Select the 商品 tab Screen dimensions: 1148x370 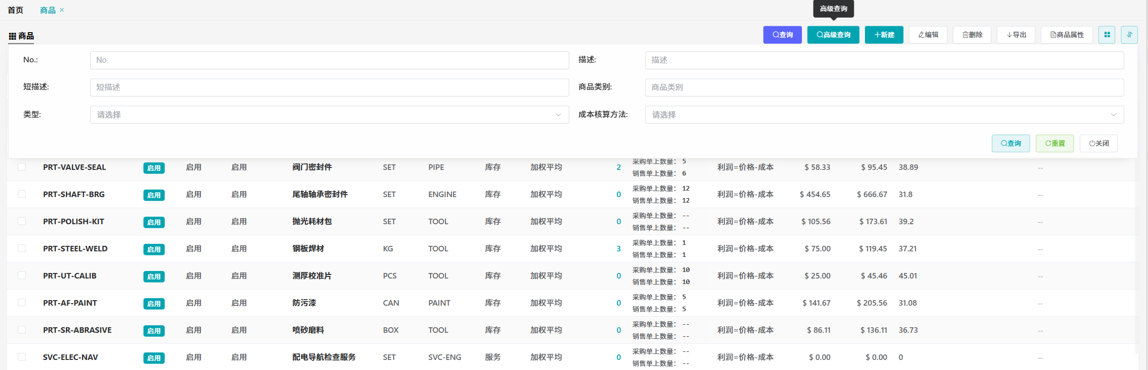pos(47,10)
